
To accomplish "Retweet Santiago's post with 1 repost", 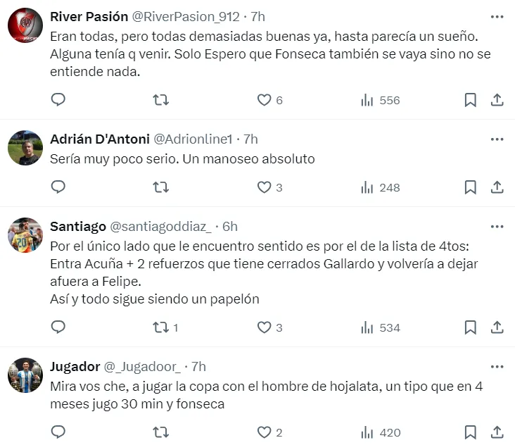I will (160, 327).
